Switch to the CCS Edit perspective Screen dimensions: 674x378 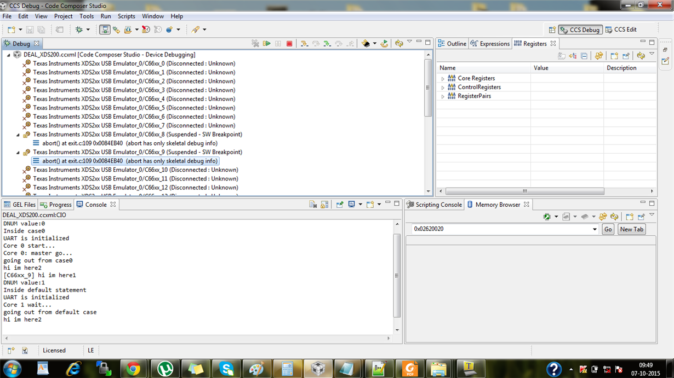pyautogui.click(x=621, y=30)
